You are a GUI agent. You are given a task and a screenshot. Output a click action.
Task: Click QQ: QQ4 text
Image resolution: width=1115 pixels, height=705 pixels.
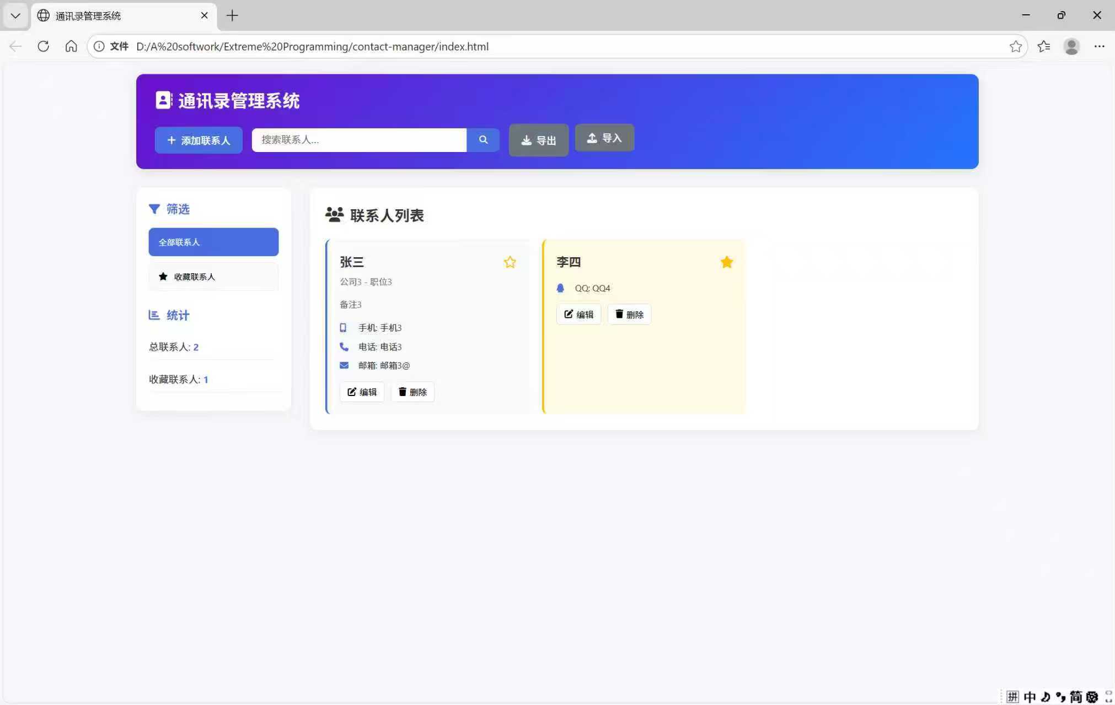593,288
